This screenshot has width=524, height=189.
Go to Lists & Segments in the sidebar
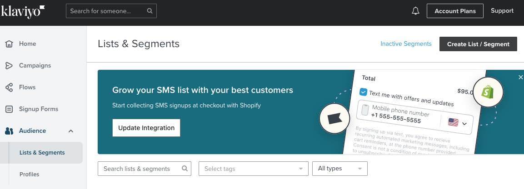tap(42, 153)
